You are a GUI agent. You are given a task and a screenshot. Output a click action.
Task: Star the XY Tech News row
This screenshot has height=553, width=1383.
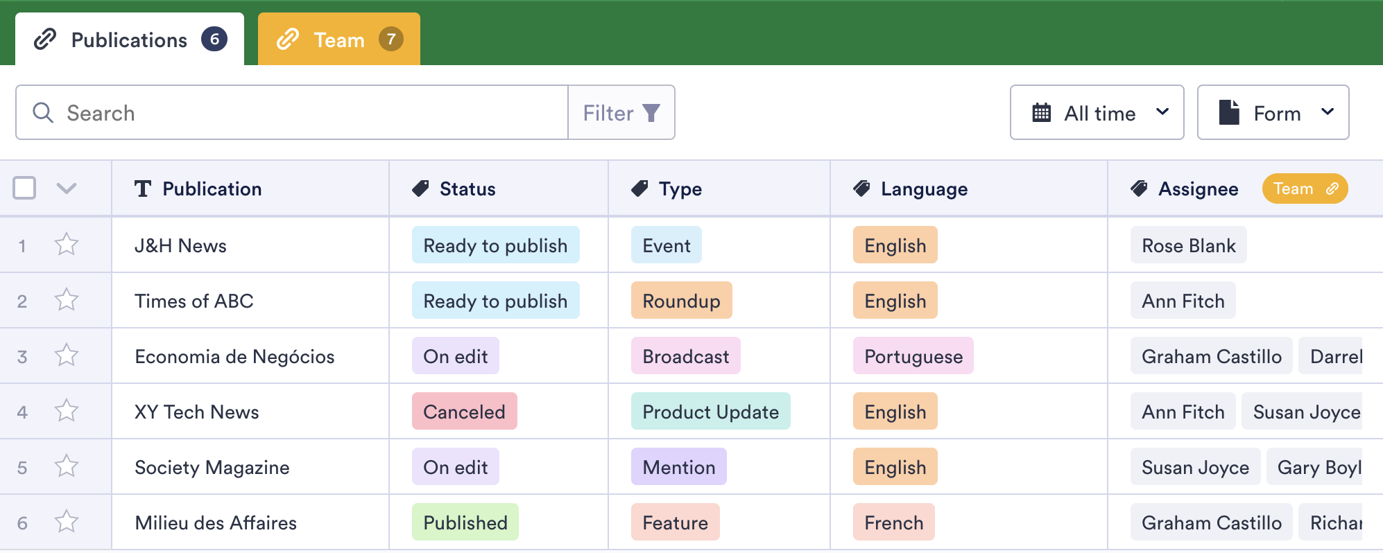(67, 411)
